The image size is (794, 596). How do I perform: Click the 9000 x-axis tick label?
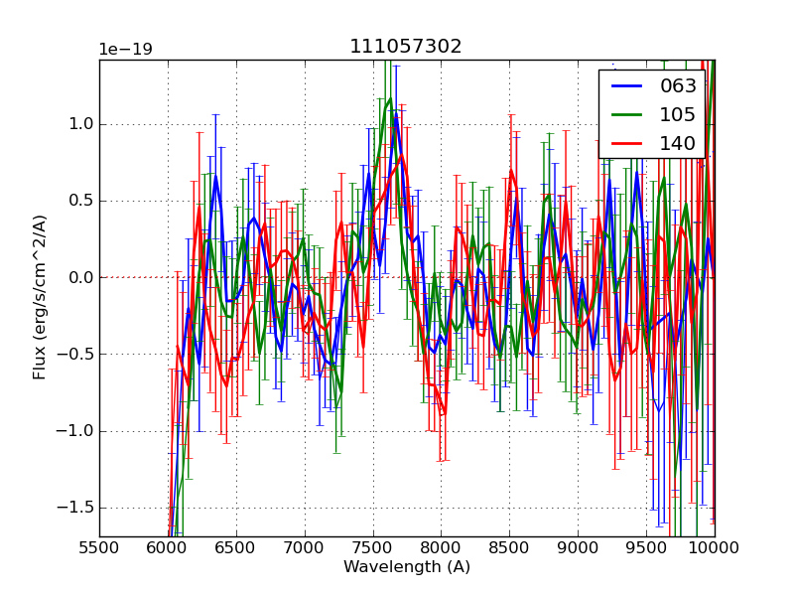[578, 546]
